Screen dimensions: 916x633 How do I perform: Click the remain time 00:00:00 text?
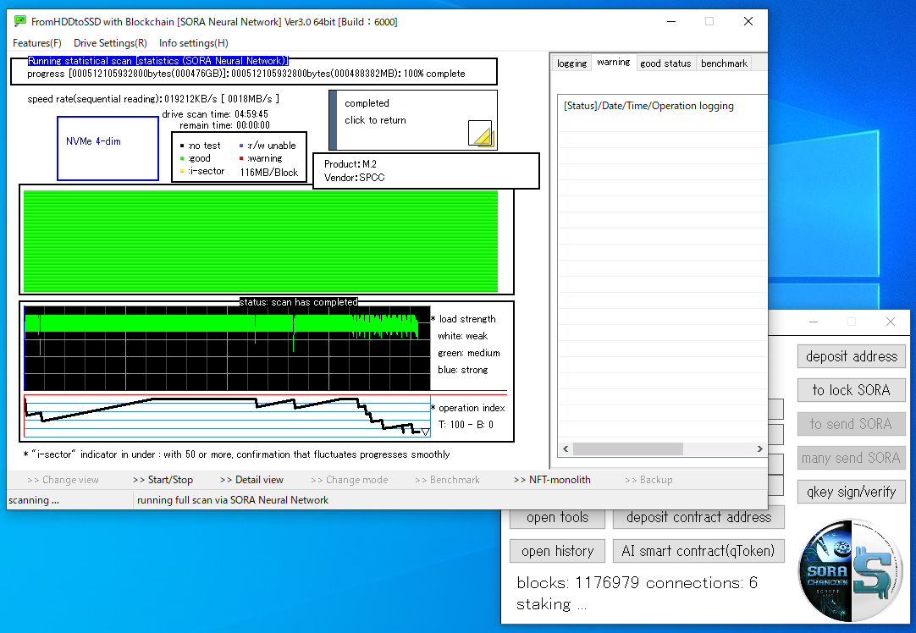pyautogui.click(x=224, y=125)
